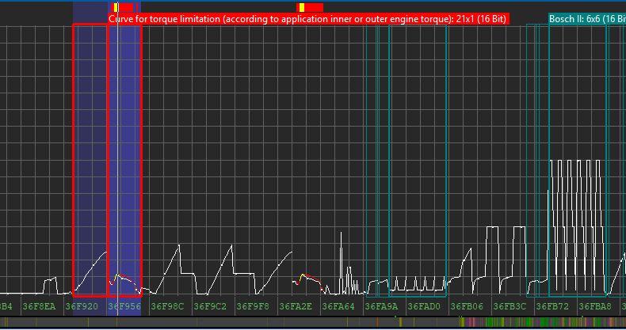626x330 pixels.
Task: Click the address label 36F8EA
Action: (39, 306)
